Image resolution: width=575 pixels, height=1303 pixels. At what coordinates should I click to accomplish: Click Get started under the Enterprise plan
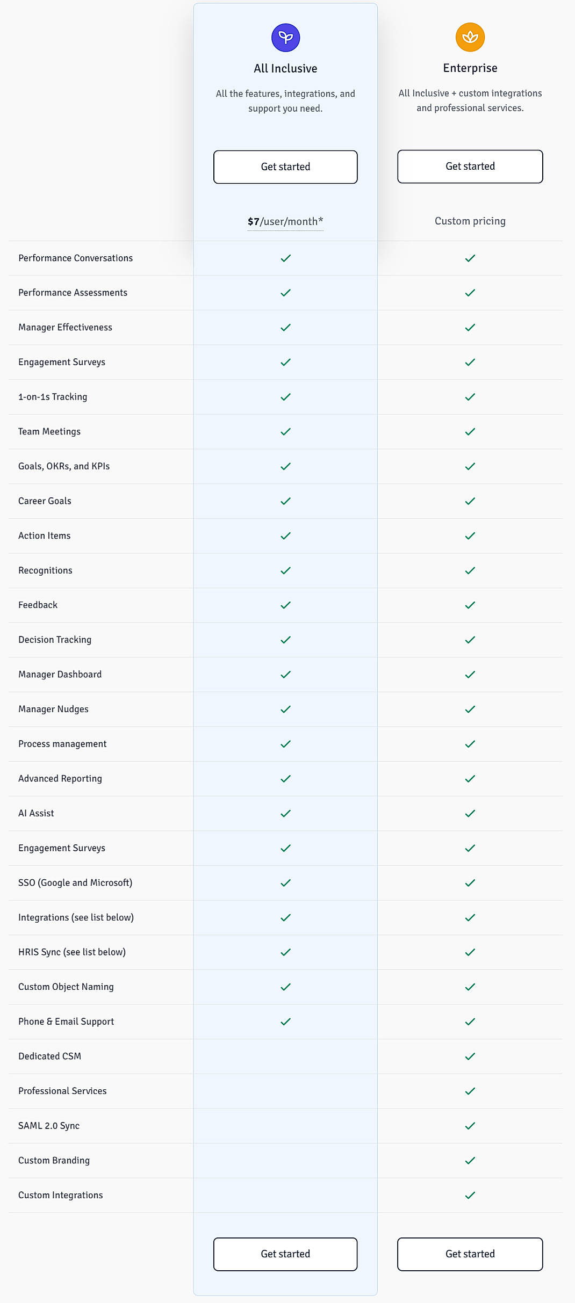click(470, 167)
